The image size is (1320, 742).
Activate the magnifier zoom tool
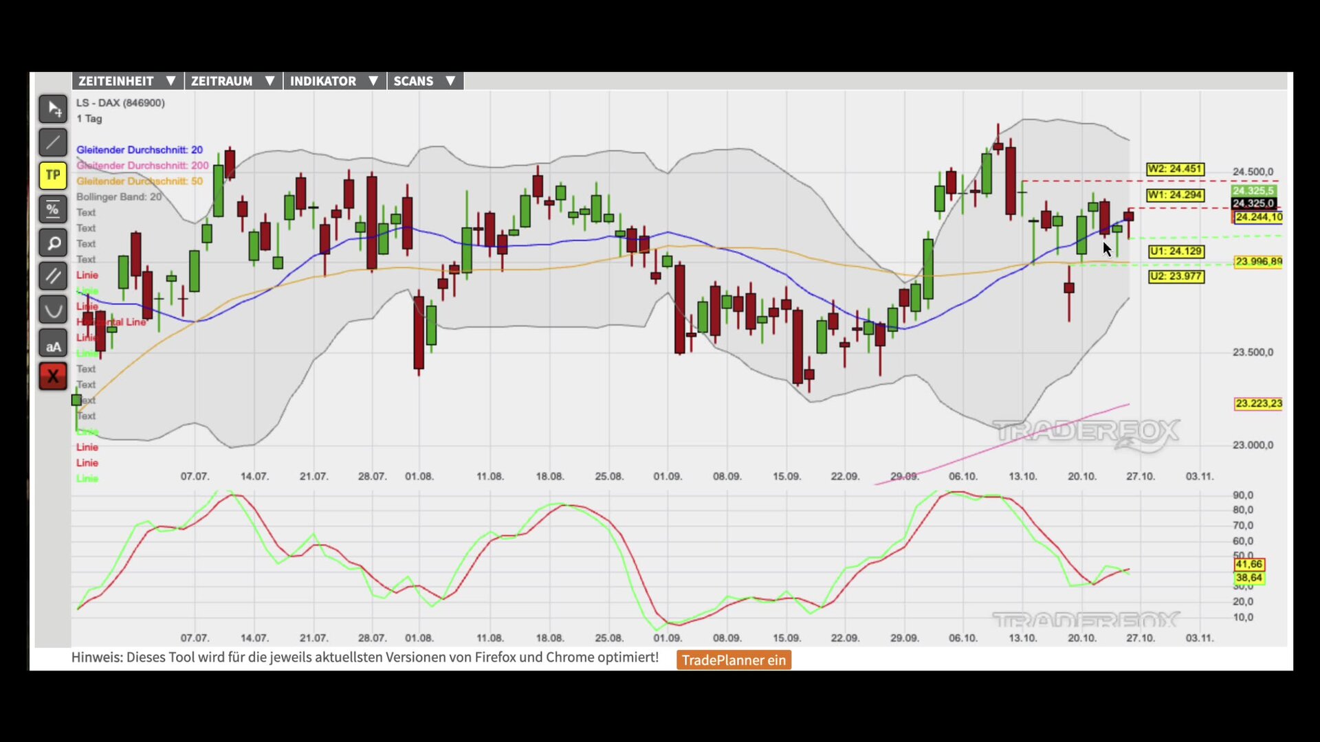53,243
